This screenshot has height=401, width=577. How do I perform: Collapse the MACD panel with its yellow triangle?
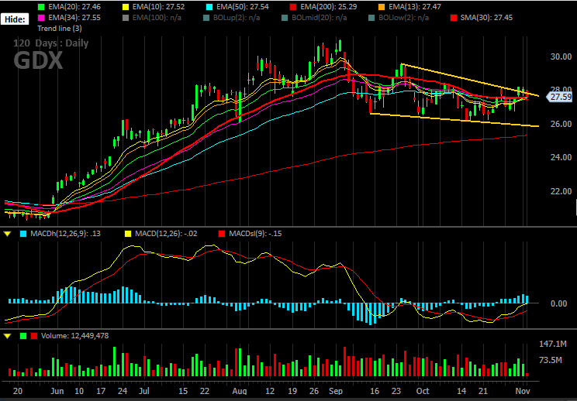point(7,234)
